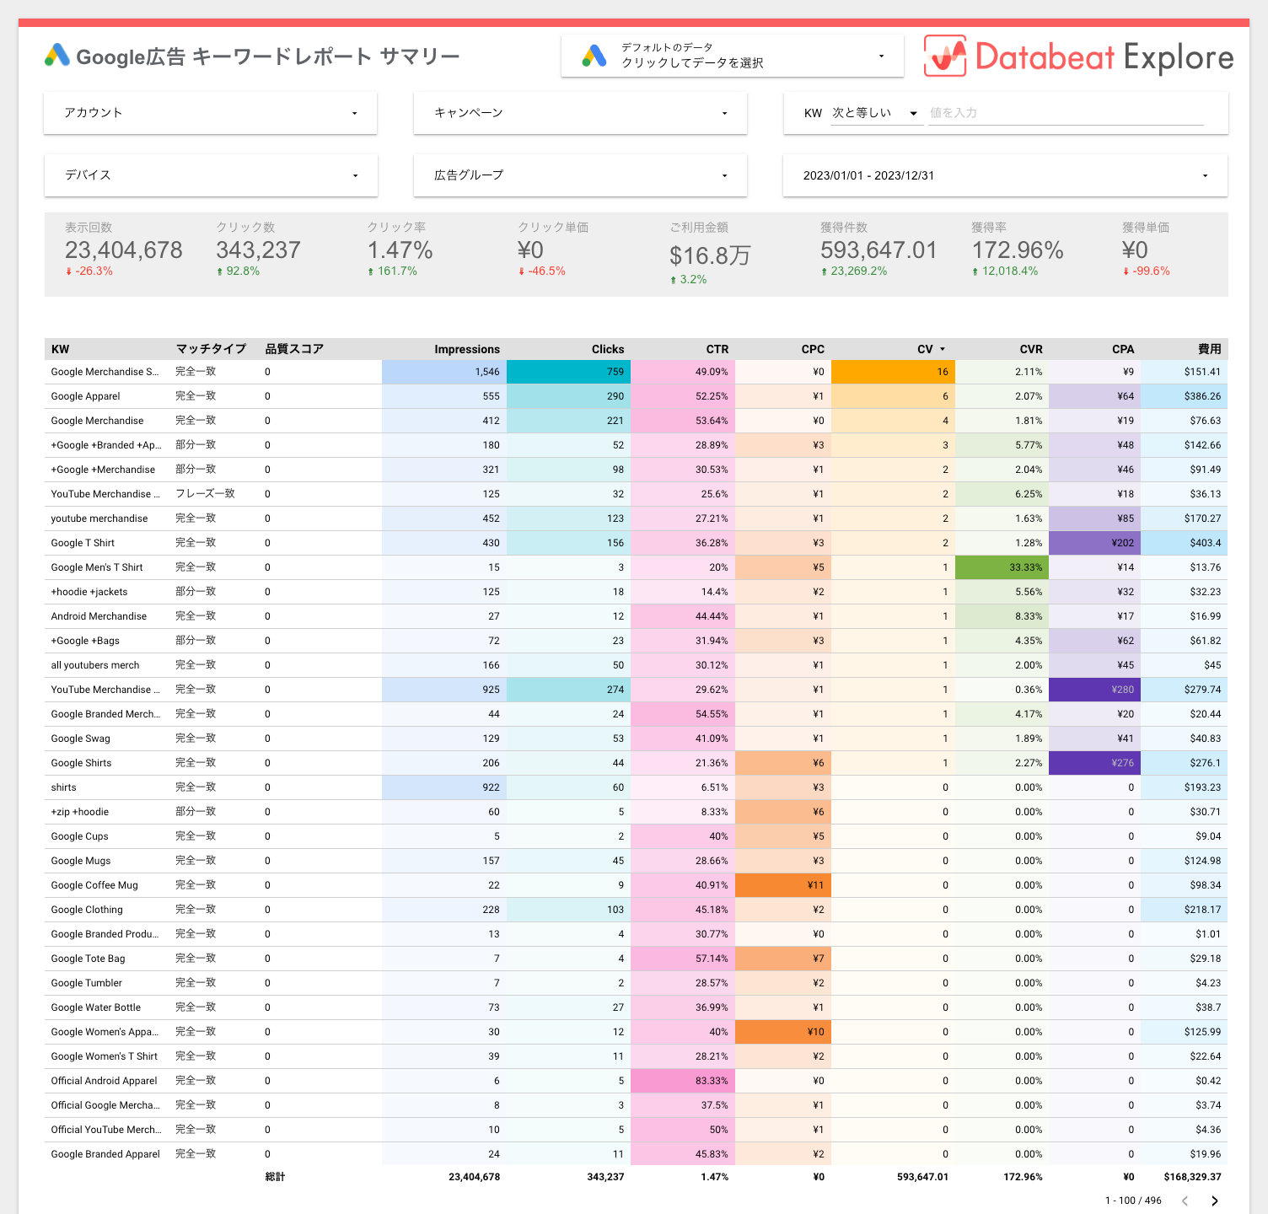The height and width of the screenshot is (1214, 1268).
Task: Open the デフォルトのデータ data source selector
Action: coord(733,56)
